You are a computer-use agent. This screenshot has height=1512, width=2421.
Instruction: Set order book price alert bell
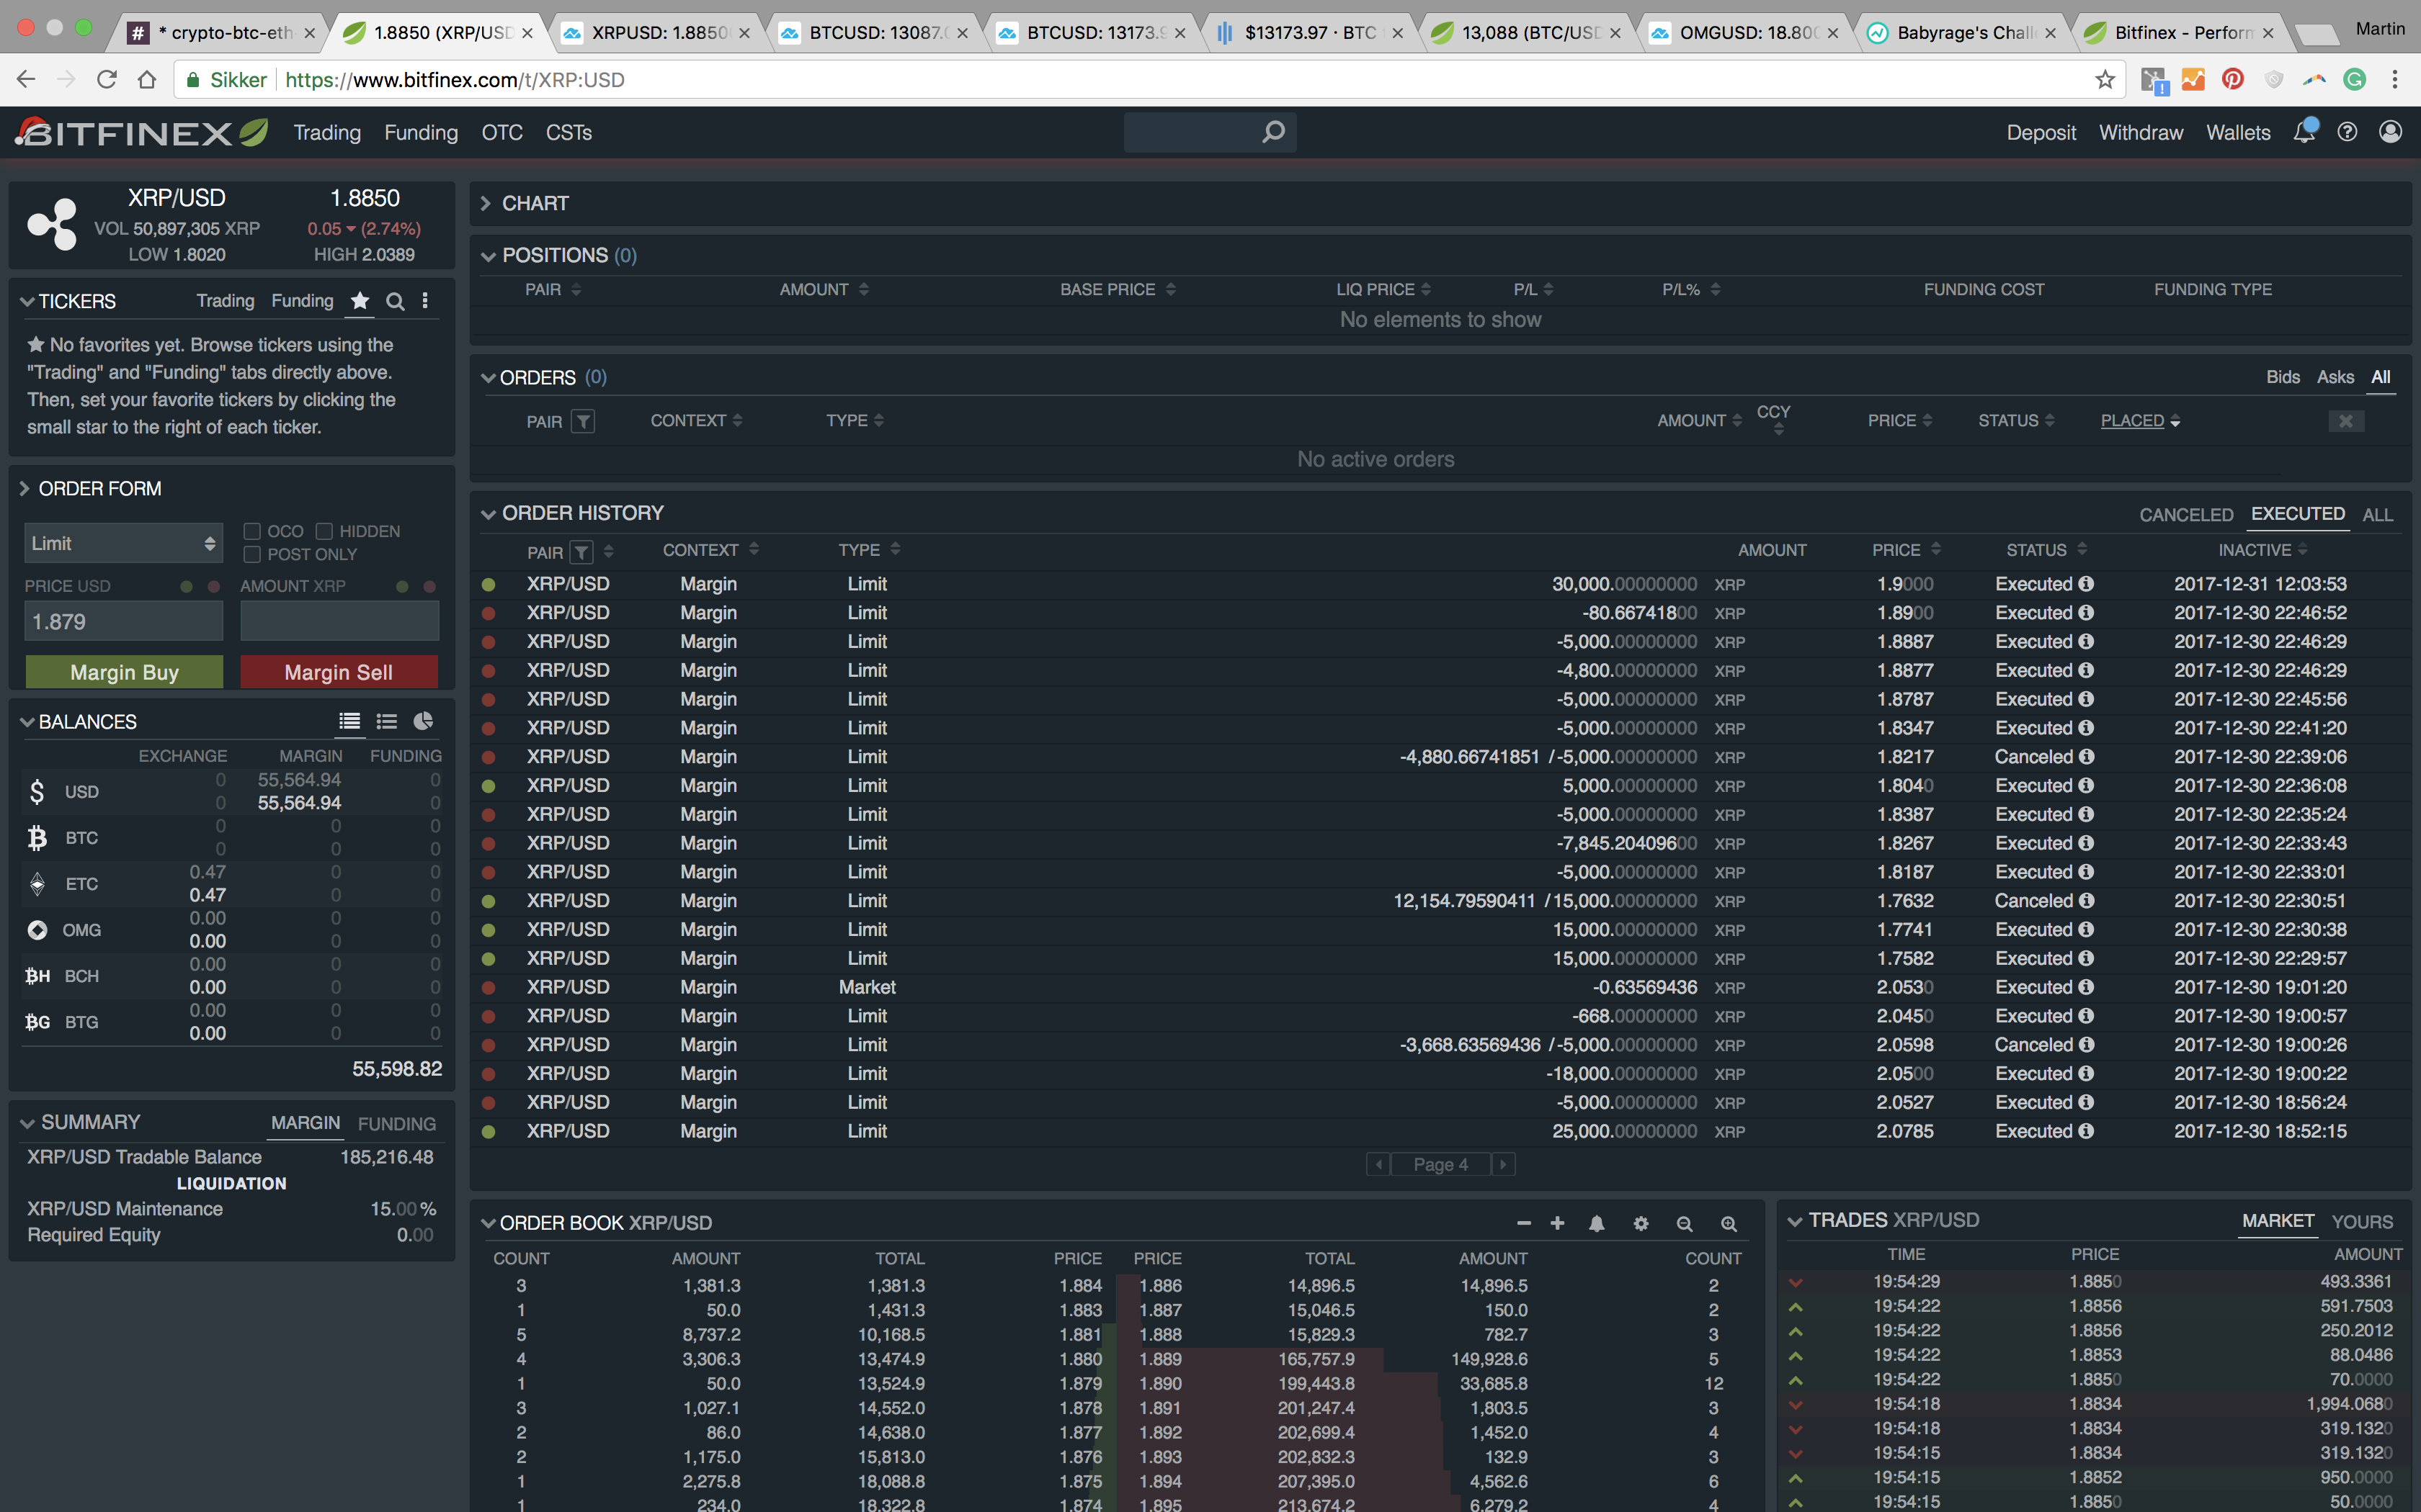[x=1597, y=1223]
